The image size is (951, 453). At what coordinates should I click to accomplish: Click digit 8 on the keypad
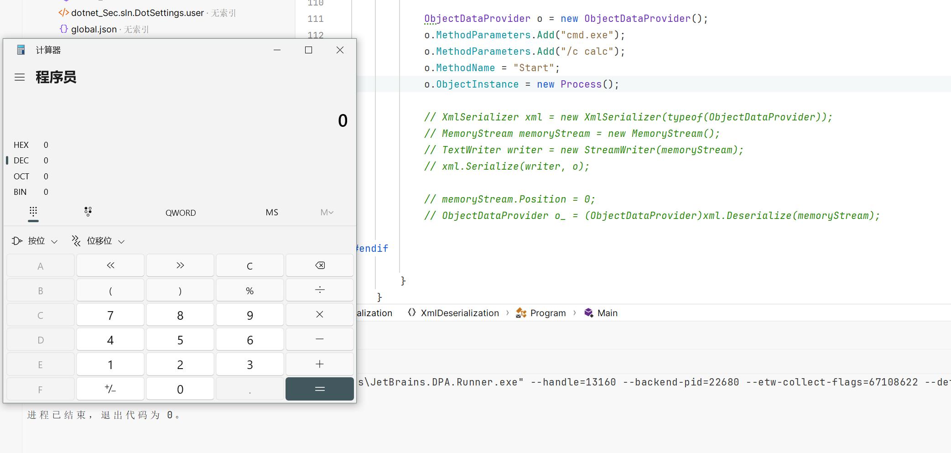pos(180,315)
